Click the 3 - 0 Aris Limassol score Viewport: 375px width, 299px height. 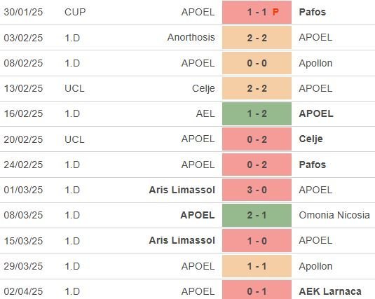tap(257, 190)
